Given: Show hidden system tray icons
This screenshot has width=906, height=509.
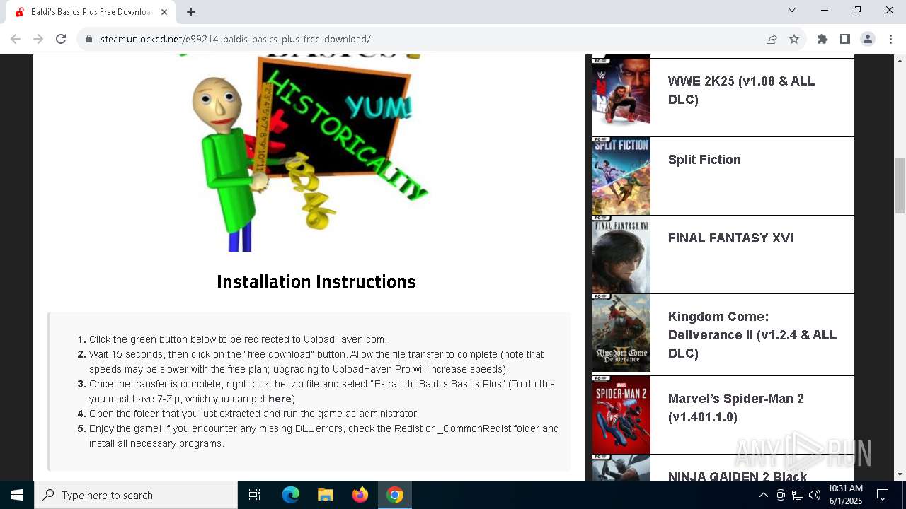Looking at the screenshot, I should (763, 495).
